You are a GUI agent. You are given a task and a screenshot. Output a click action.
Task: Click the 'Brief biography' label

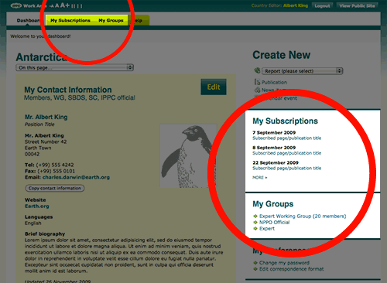coord(45,234)
